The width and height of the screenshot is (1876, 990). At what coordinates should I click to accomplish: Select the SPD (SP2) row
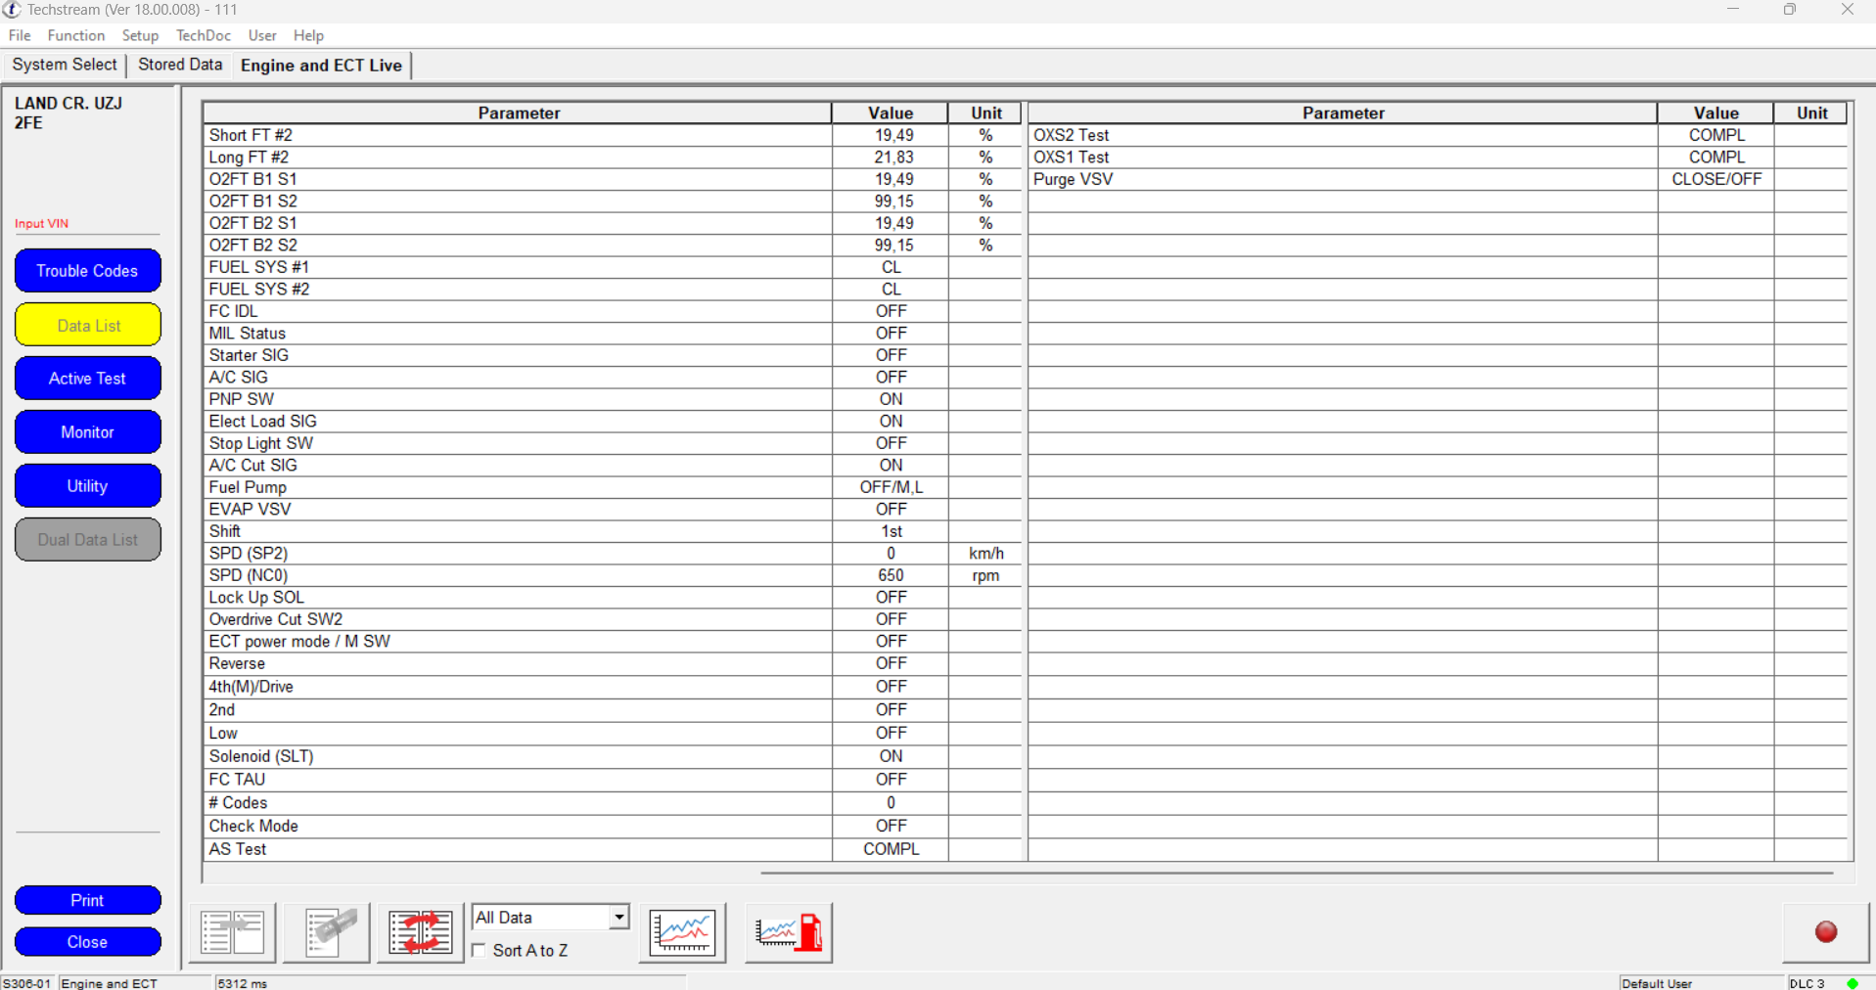coord(612,553)
